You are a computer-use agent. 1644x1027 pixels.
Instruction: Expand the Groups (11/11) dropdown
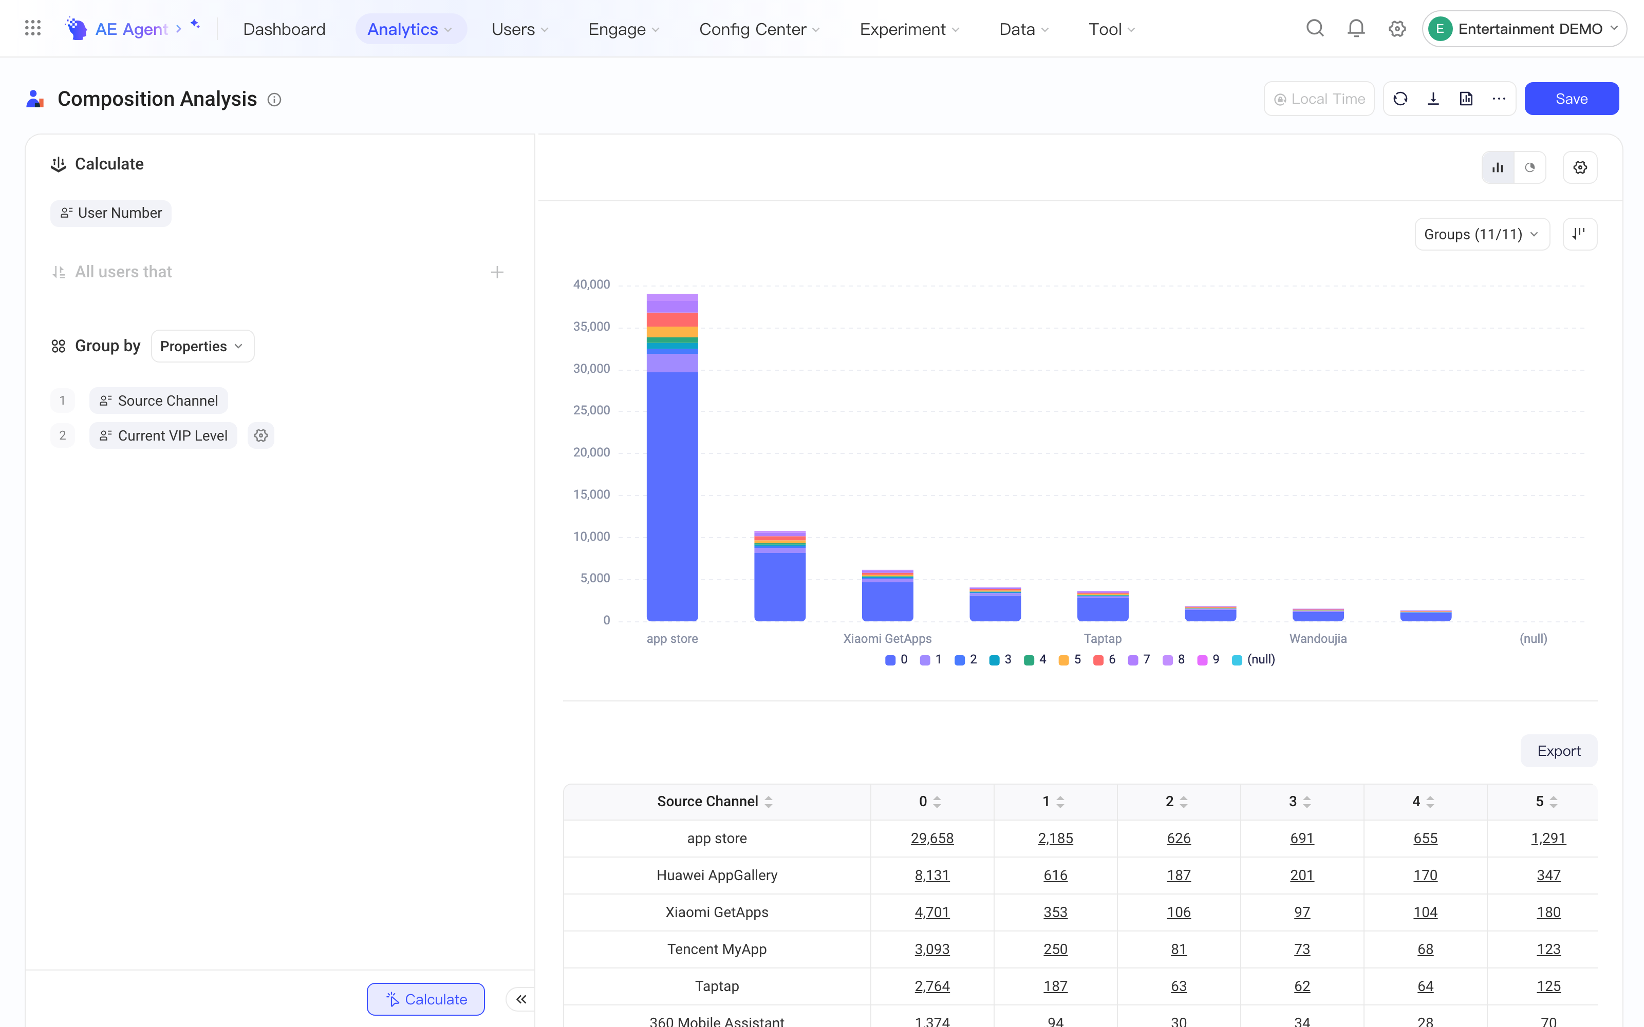click(x=1482, y=234)
